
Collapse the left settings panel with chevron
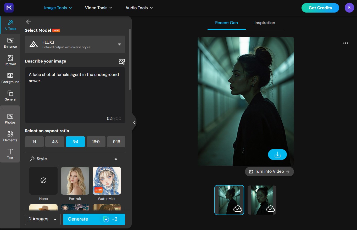coord(134,122)
